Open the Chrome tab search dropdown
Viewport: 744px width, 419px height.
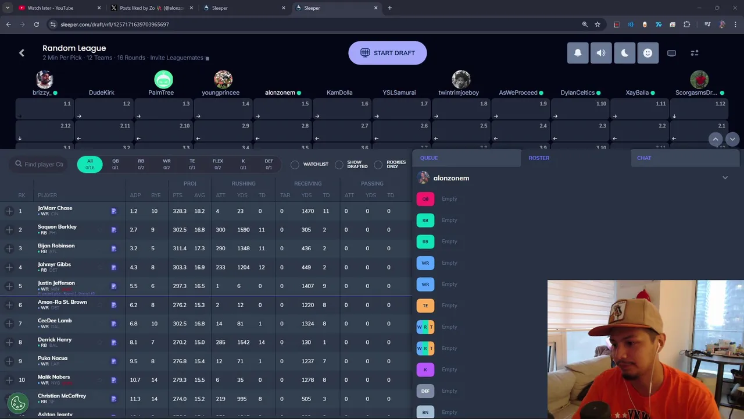coord(8,8)
